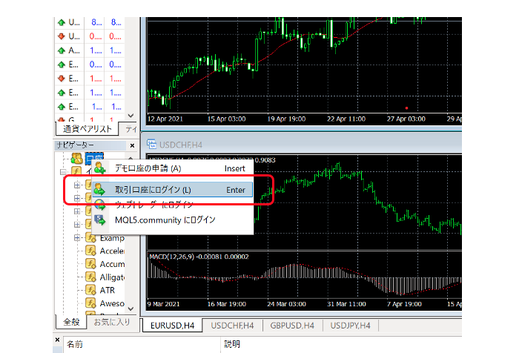Open the お気に入り tab in Navigator

(x=112, y=322)
